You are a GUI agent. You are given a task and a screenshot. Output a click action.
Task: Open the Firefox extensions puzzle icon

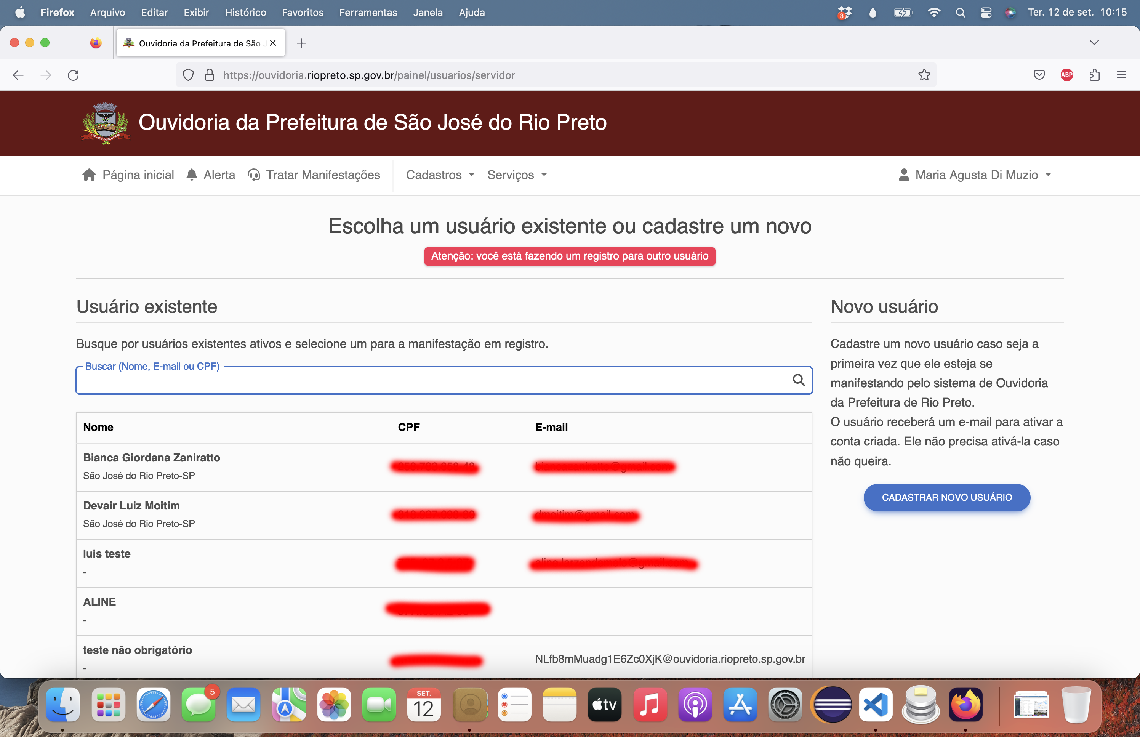click(1094, 75)
